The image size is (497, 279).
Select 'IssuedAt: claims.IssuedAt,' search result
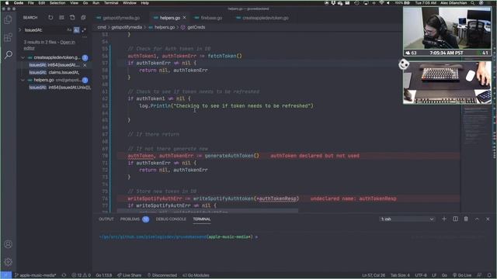54,72
